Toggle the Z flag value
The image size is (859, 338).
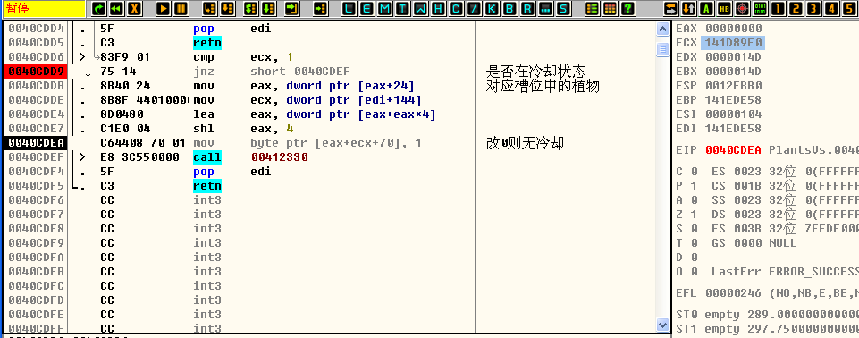[695, 215]
